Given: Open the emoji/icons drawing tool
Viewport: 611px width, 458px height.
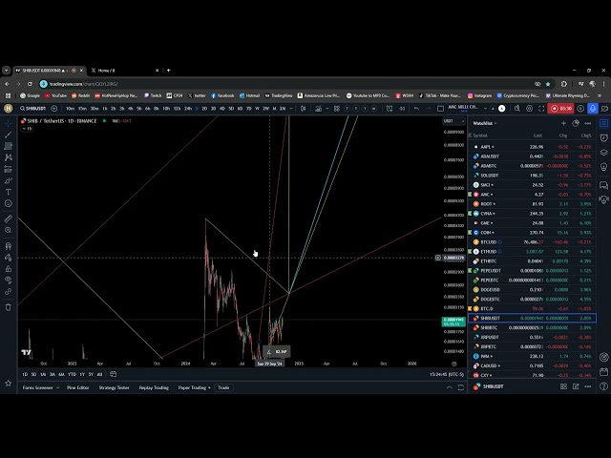Looking at the screenshot, I should 9,203.
